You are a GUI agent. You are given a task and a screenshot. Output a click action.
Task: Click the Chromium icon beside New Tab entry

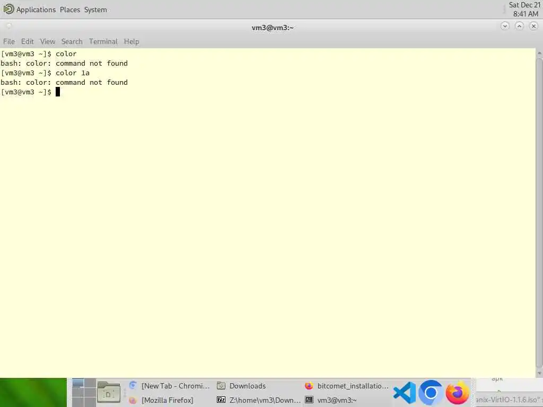pos(133,386)
